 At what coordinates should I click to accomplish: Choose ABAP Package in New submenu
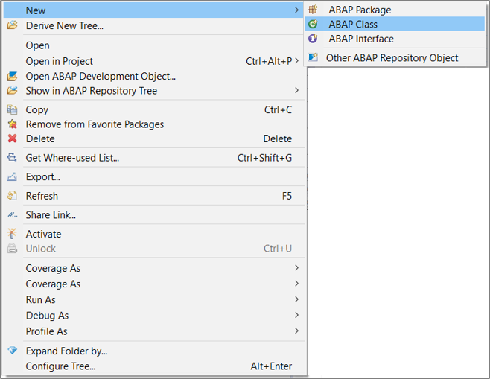pos(395,10)
